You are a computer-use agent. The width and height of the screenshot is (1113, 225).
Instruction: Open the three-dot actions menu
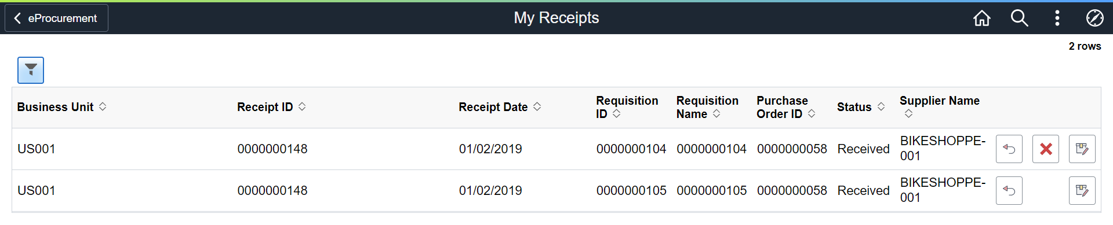pos(1057,18)
